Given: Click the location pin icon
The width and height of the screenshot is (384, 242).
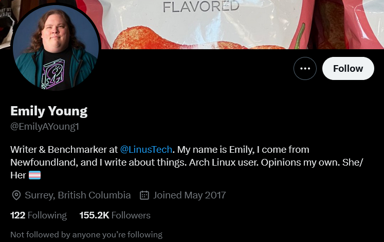Looking at the screenshot, I should click(x=16, y=195).
